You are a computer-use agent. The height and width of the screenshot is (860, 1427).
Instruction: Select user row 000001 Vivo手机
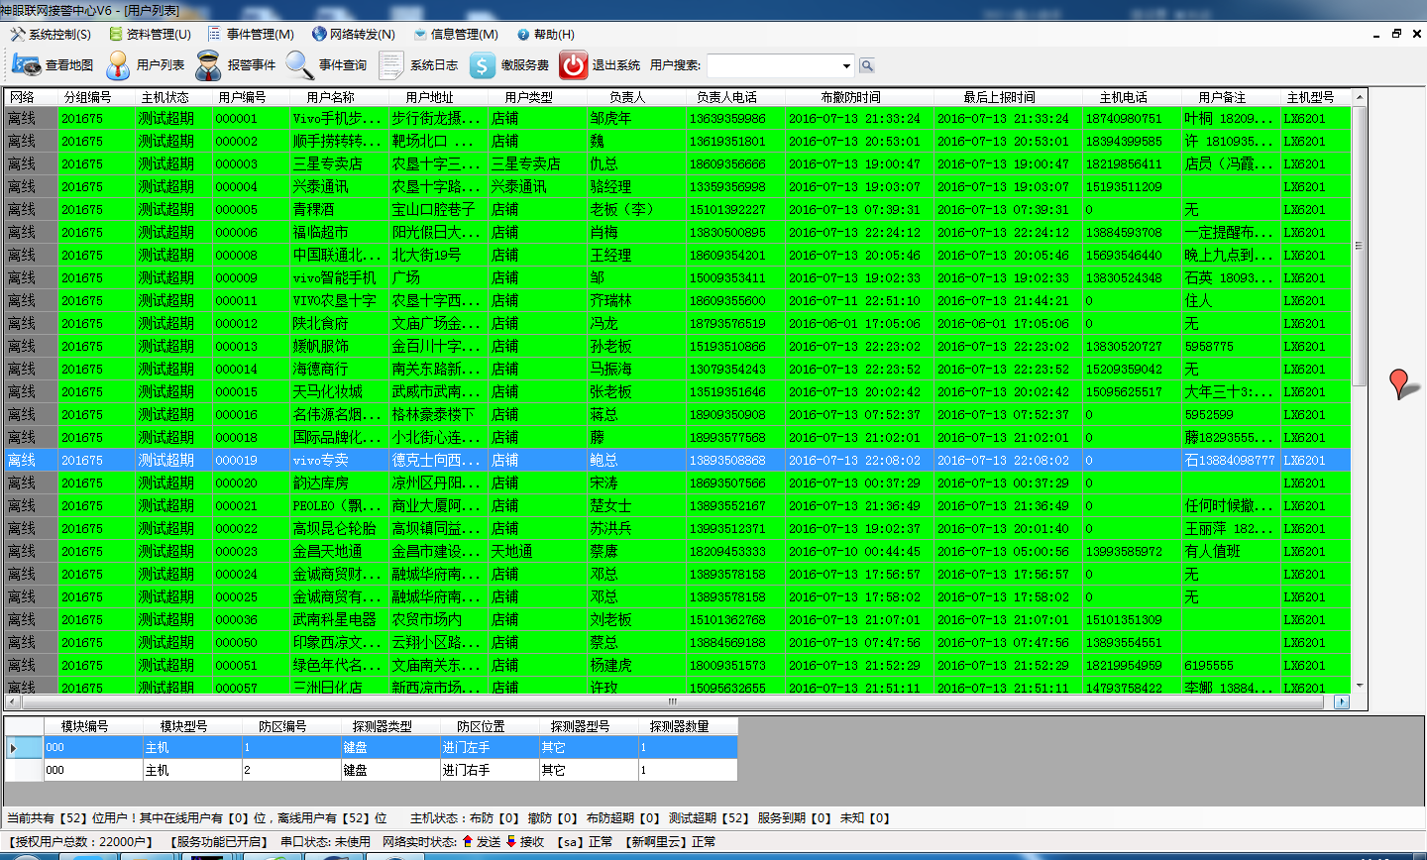point(677,118)
